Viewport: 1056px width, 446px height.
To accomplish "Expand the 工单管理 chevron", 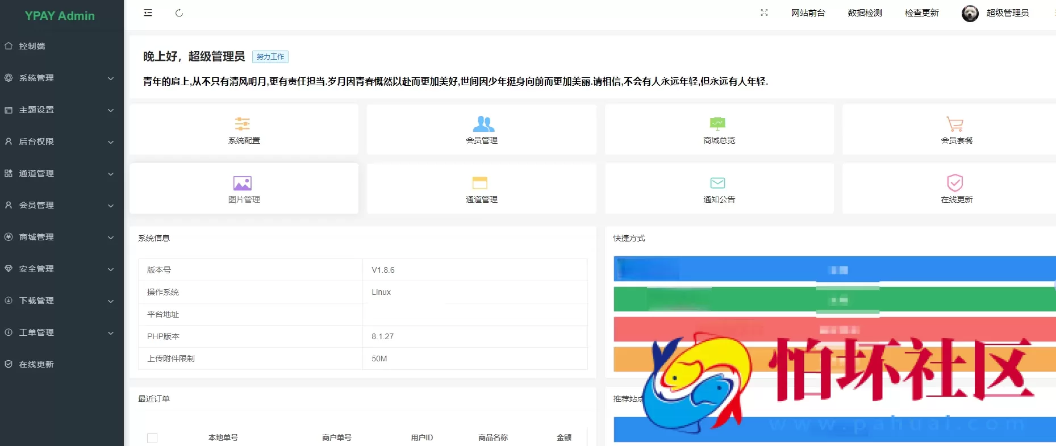I will click(111, 333).
